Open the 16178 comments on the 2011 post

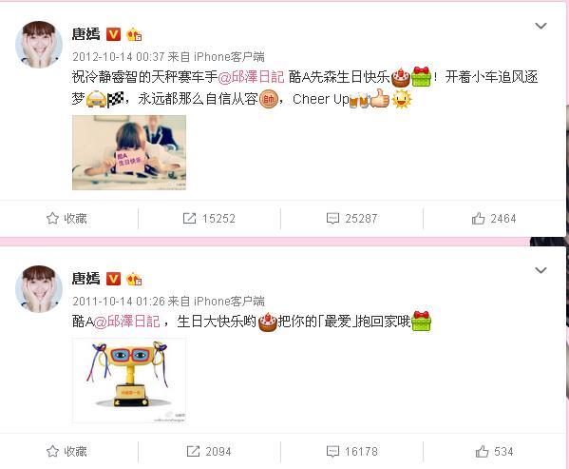[352, 452]
